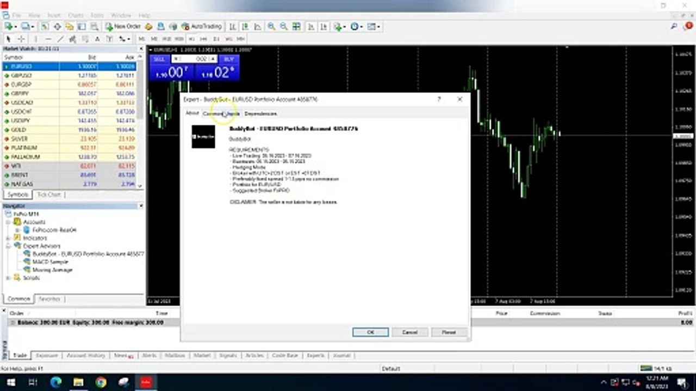Click the Navigator folder star icon
The height and width of the screenshot is (391, 696).
[70, 26]
